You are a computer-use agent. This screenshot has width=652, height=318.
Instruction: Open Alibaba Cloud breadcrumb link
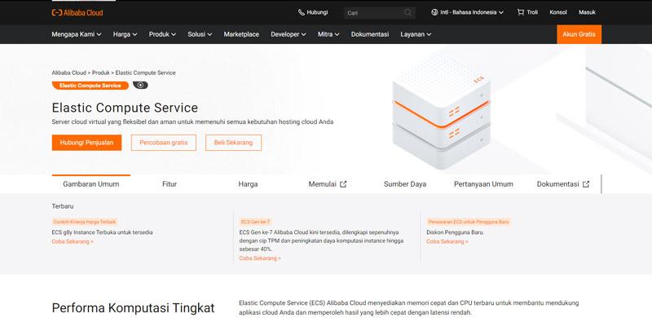(x=68, y=73)
